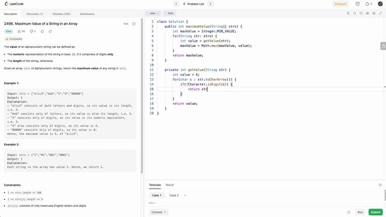
Task: Click 'return maxValue;' on line 8
Action: (188, 55)
